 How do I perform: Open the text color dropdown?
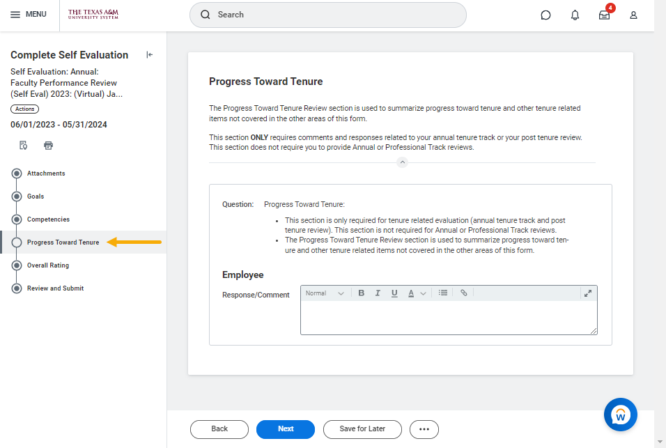pyautogui.click(x=417, y=293)
